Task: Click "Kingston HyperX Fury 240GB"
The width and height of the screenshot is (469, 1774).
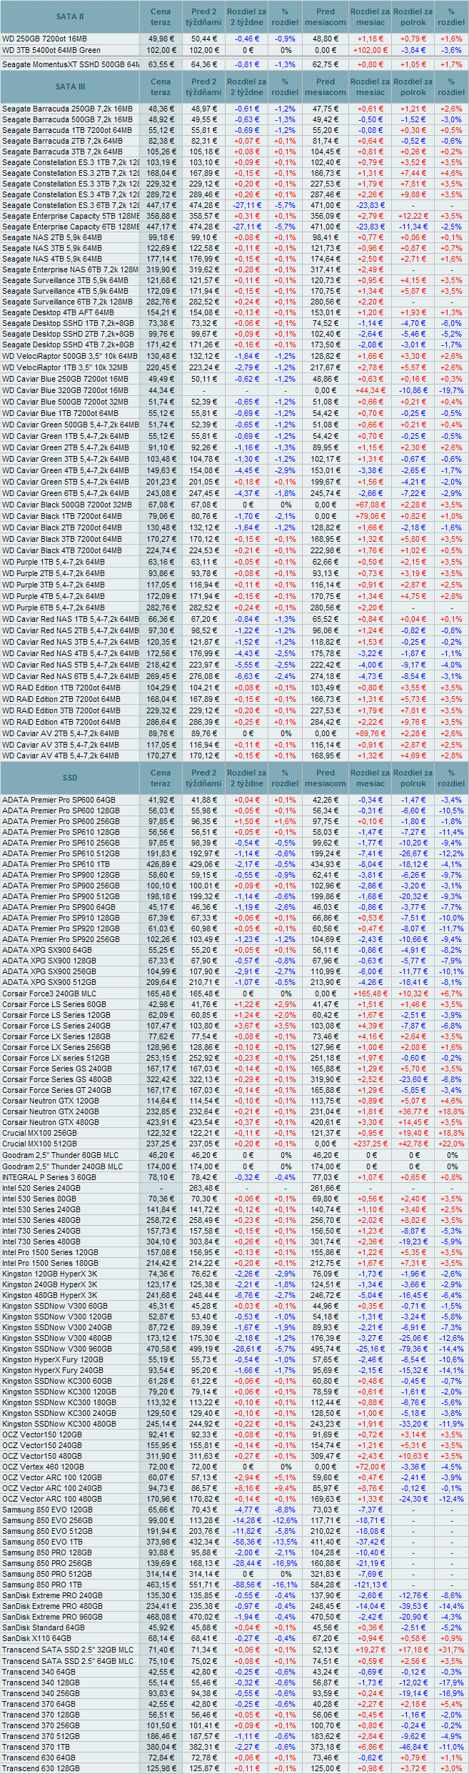Action: (x=53, y=1370)
